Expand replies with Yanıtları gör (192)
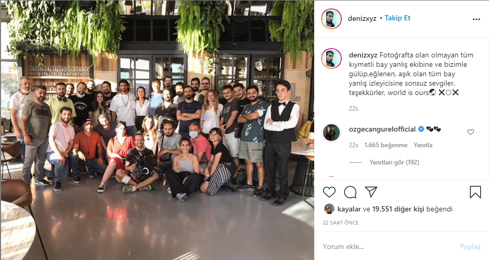This screenshot has height=260, width=489. (394, 162)
